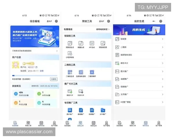This screenshot has height=139, width=174.
Task: Tap the 更新时间 2025-03-06 timestamp
Action: (44, 86)
